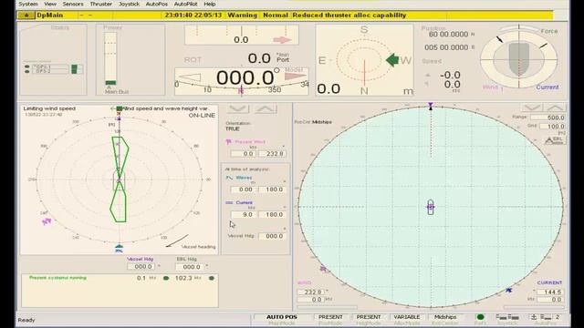Click the WIND direction field 232.8

[x=311, y=292]
